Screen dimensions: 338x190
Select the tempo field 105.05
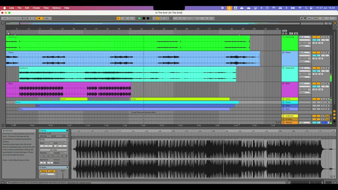(x=18, y=18)
